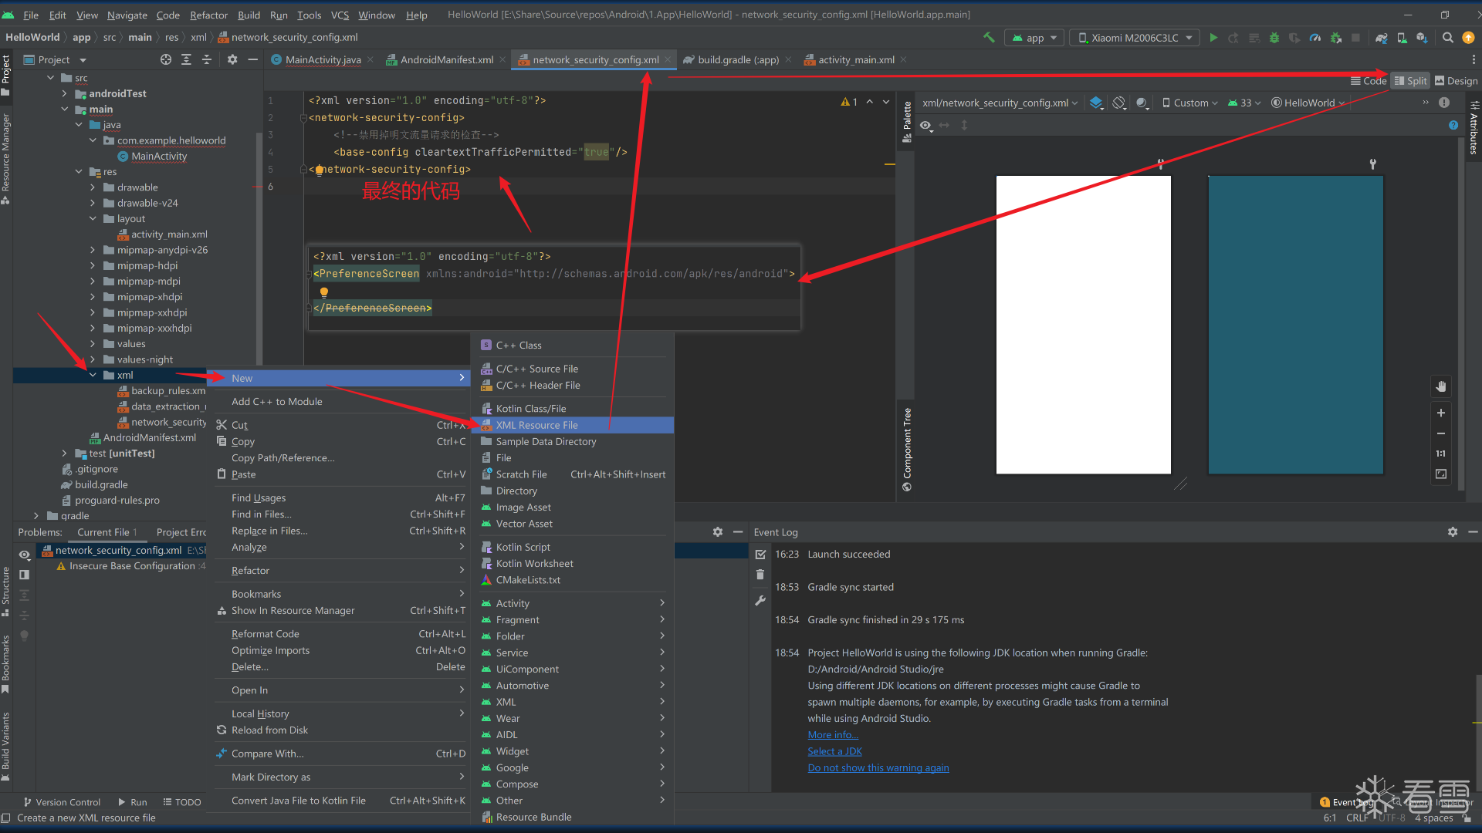Viewport: 1482px width, 833px height.
Task: Open the API 33 version dropdown
Action: pyautogui.click(x=1244, y=103)
